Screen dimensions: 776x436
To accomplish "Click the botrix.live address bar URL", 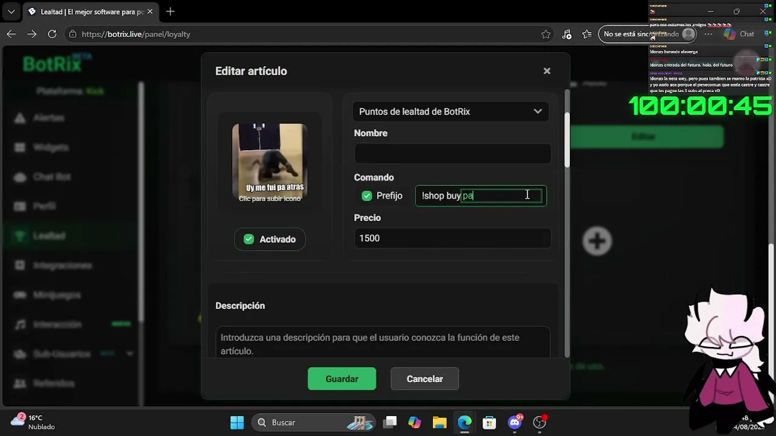I will click(x=136, y=34).
